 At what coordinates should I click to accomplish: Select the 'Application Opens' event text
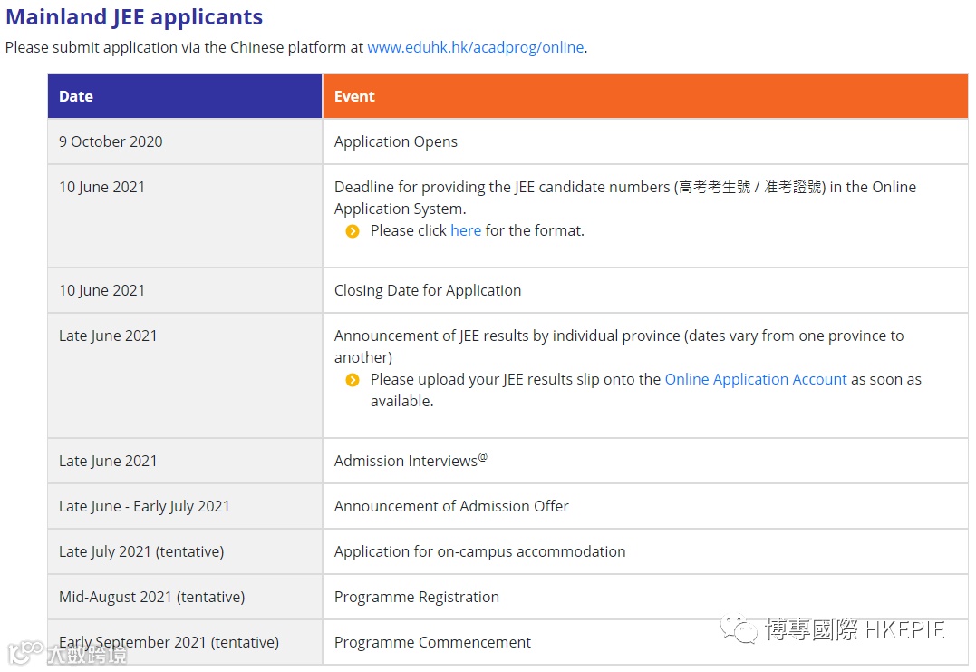(395, 141)
